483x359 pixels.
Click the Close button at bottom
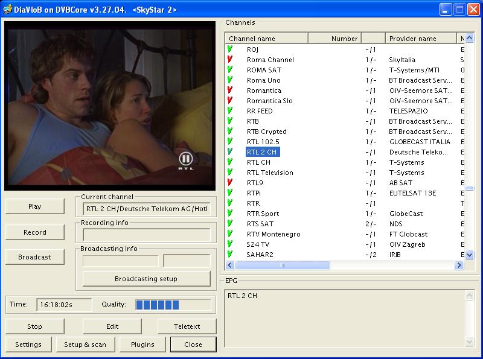pyautogui.click(x=193, y=345)
